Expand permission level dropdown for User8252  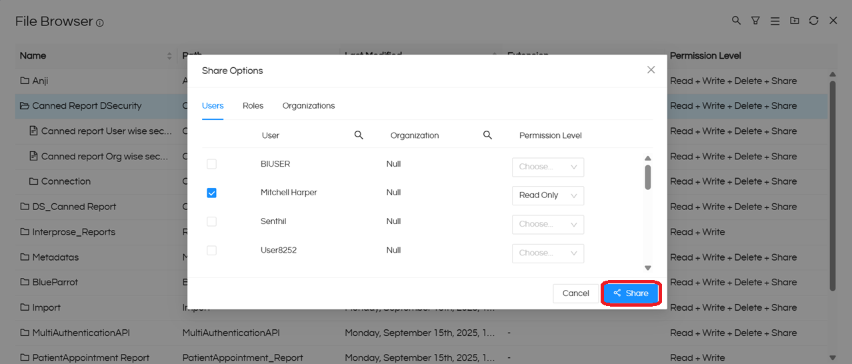pyautogui.click(x=547, y=253)
